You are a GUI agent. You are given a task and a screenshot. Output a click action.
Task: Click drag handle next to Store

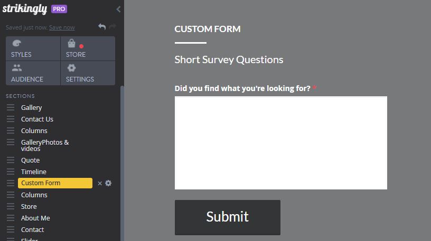pos(11,206)
